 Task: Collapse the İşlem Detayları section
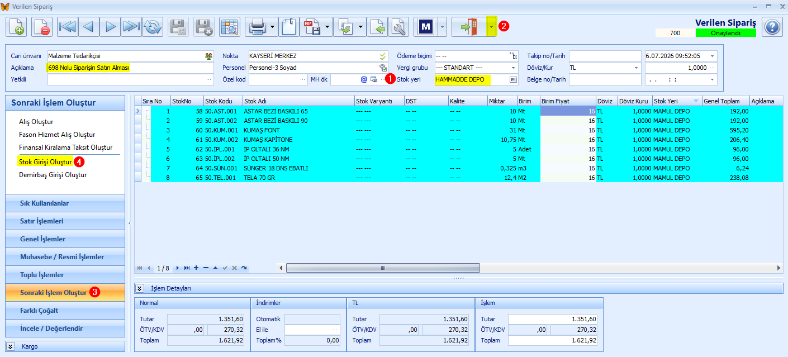pos(140,288)
